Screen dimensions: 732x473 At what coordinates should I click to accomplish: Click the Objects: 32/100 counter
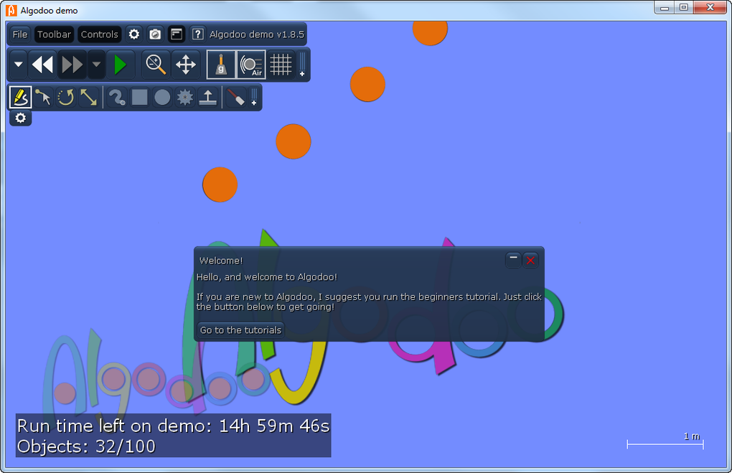pos(86,446)
